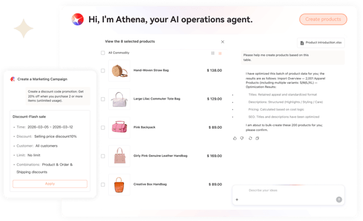Open the Creative Box Handbag thumbnail
This screenshot has width=363, height=221.
pyautogui.click(x=119, y=185)
